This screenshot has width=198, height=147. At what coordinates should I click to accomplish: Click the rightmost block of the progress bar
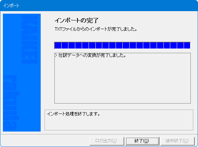pos(187,45)
